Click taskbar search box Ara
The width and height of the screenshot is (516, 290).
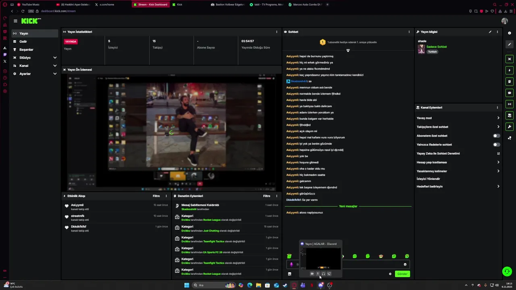(214, 285)
